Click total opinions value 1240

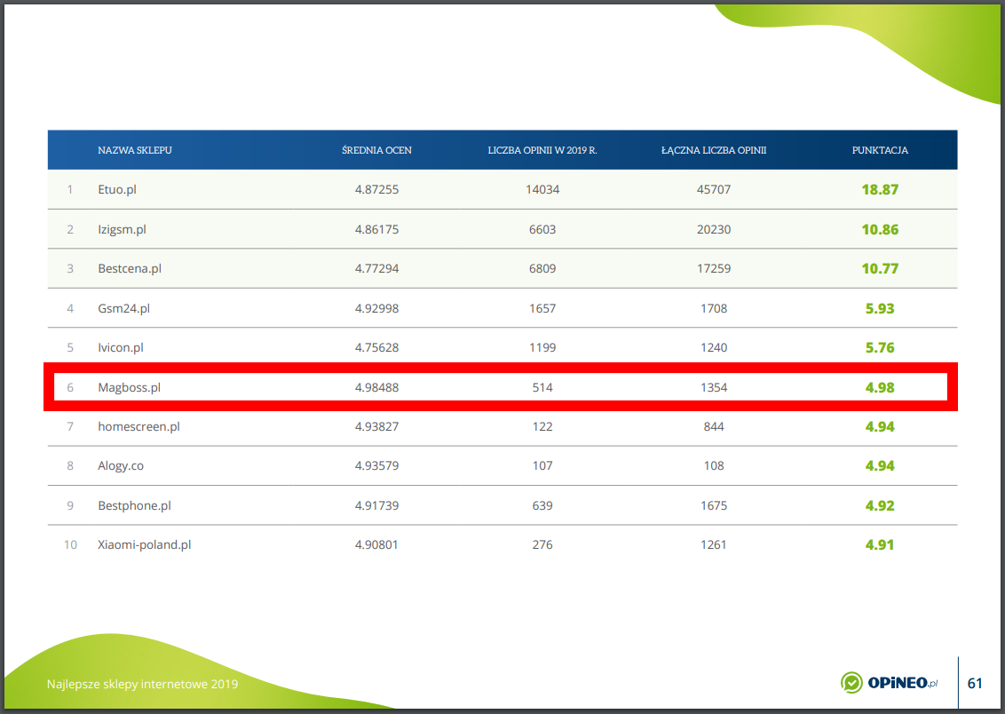[x=714, y=347]
